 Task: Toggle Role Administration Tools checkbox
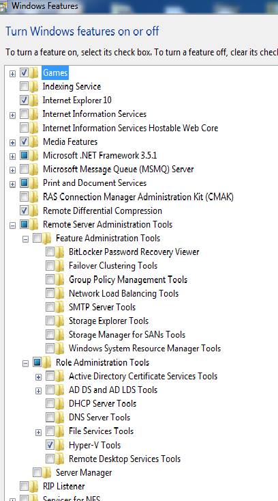(x=37, y=362)
